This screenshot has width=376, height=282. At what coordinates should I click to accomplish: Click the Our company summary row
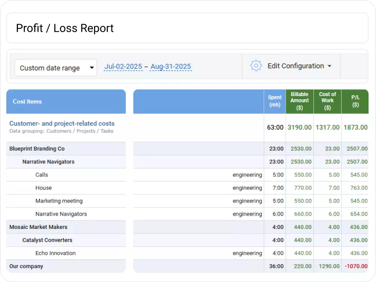pos(27,266)
